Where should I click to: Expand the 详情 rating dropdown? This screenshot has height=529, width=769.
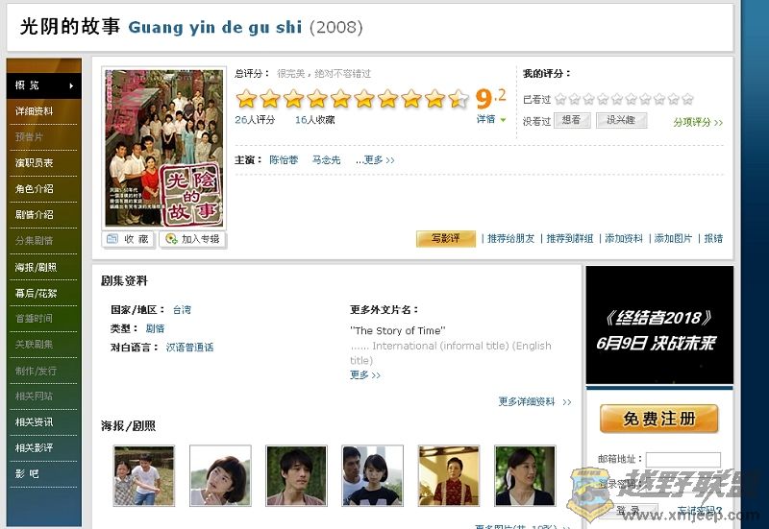[x=491, y=119]
